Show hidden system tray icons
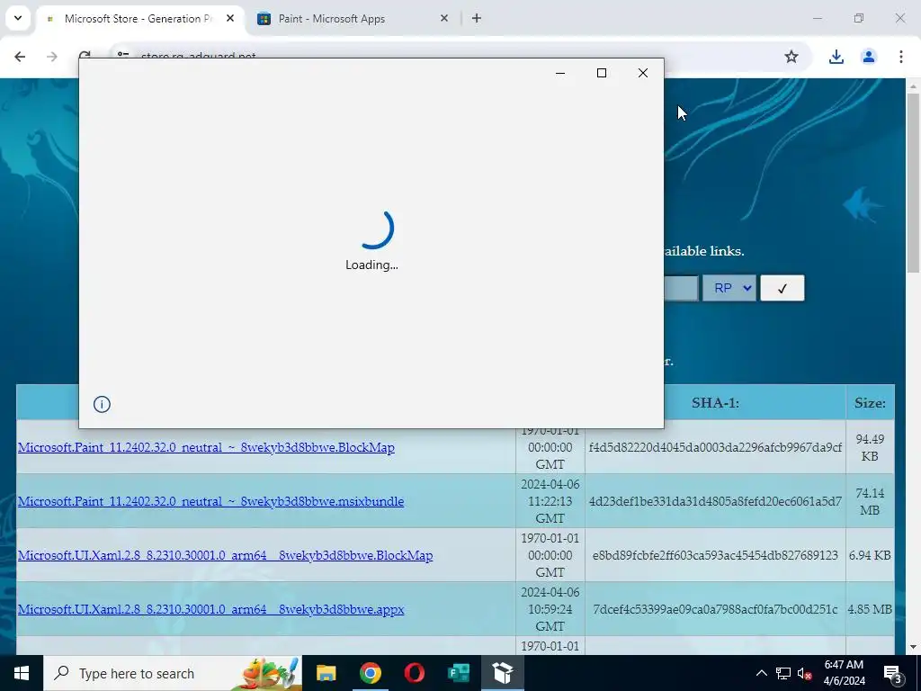921x691 pixels. (x=761, y=673)
